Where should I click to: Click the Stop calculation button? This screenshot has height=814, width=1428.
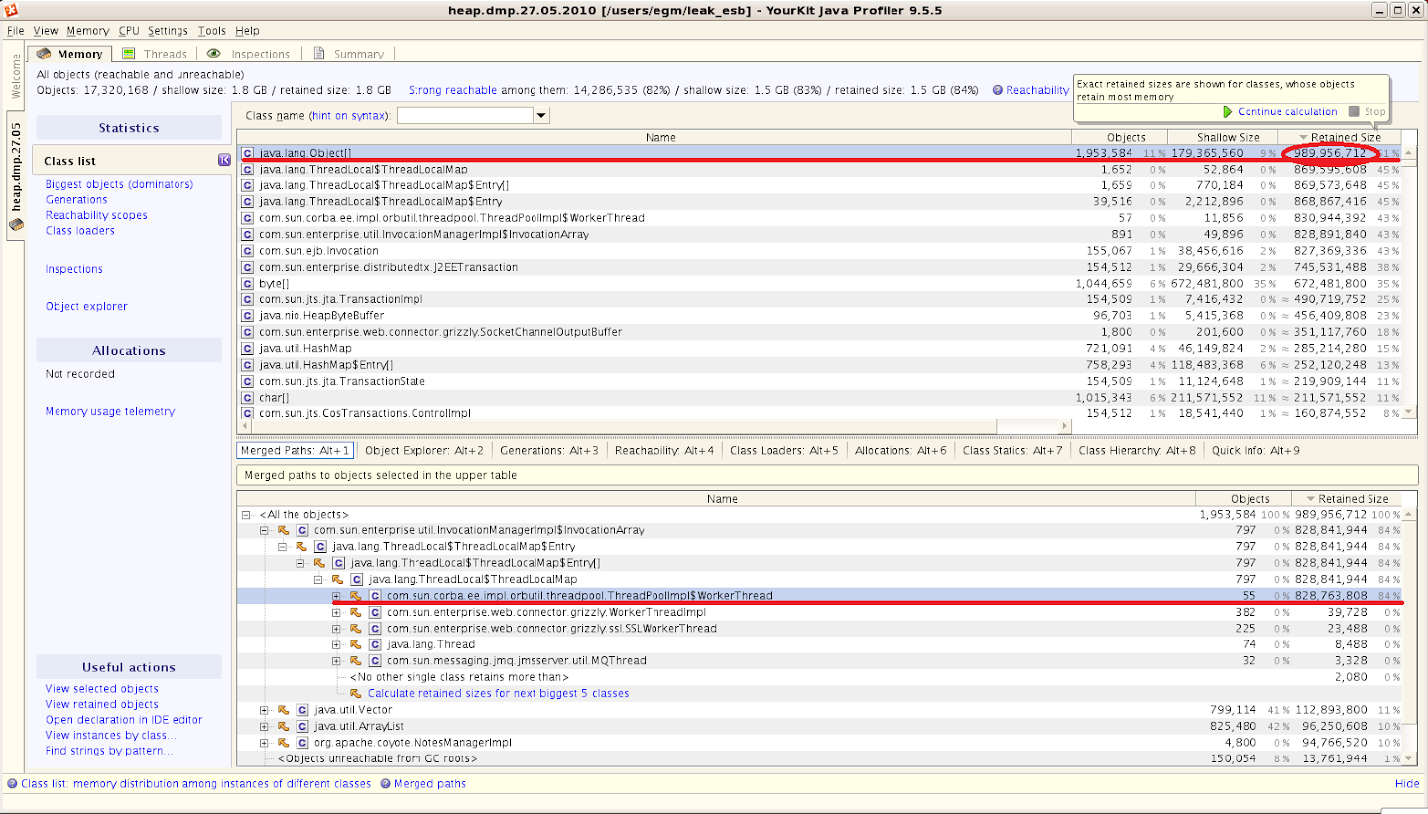pyautogui.click(x=1368, y=112)
